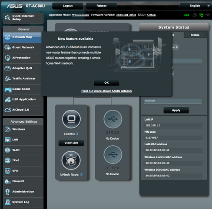Open WAN globe icon

(x=7, y=150)
